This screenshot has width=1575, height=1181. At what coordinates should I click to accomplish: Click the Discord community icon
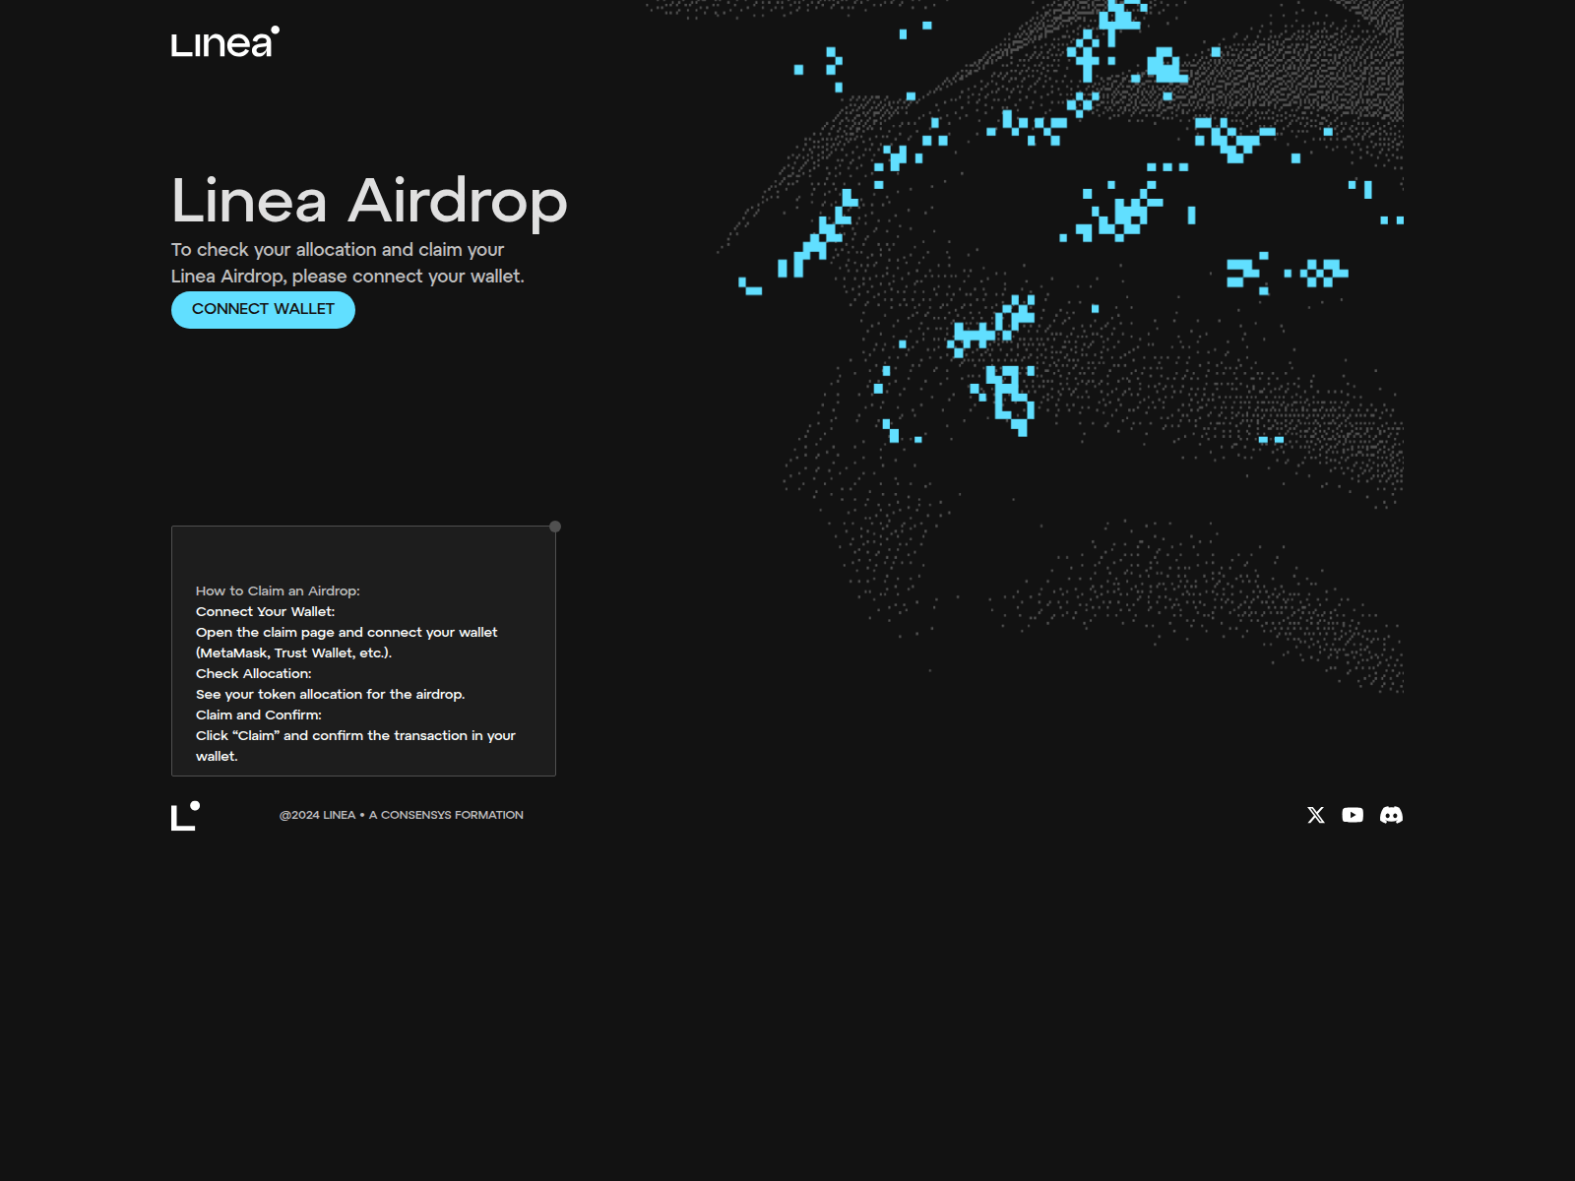(1391, 814)
